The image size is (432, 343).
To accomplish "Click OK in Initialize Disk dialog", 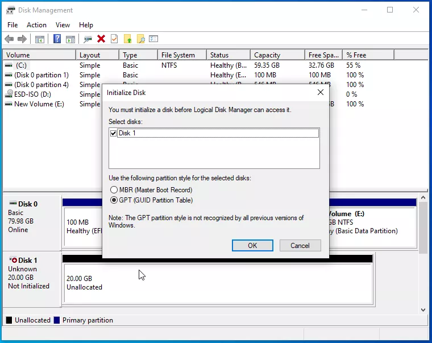I will coord(252,245).
